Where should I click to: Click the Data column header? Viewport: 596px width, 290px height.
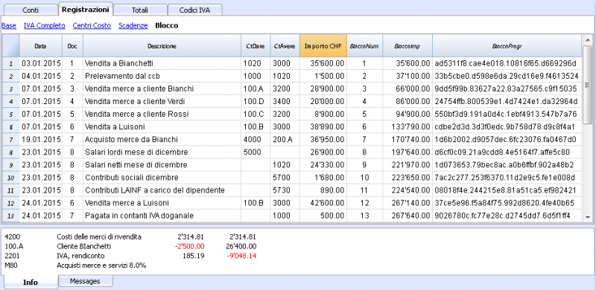click(x=40, y=46)
